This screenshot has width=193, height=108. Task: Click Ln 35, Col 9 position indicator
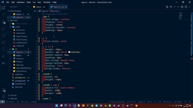(131, 102)
